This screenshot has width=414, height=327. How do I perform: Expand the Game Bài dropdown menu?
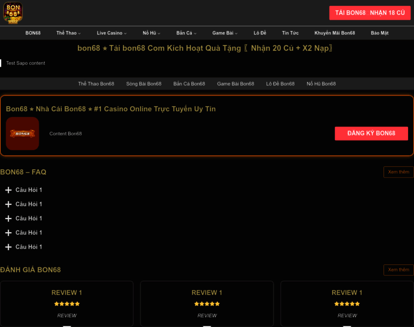point(225,33)
